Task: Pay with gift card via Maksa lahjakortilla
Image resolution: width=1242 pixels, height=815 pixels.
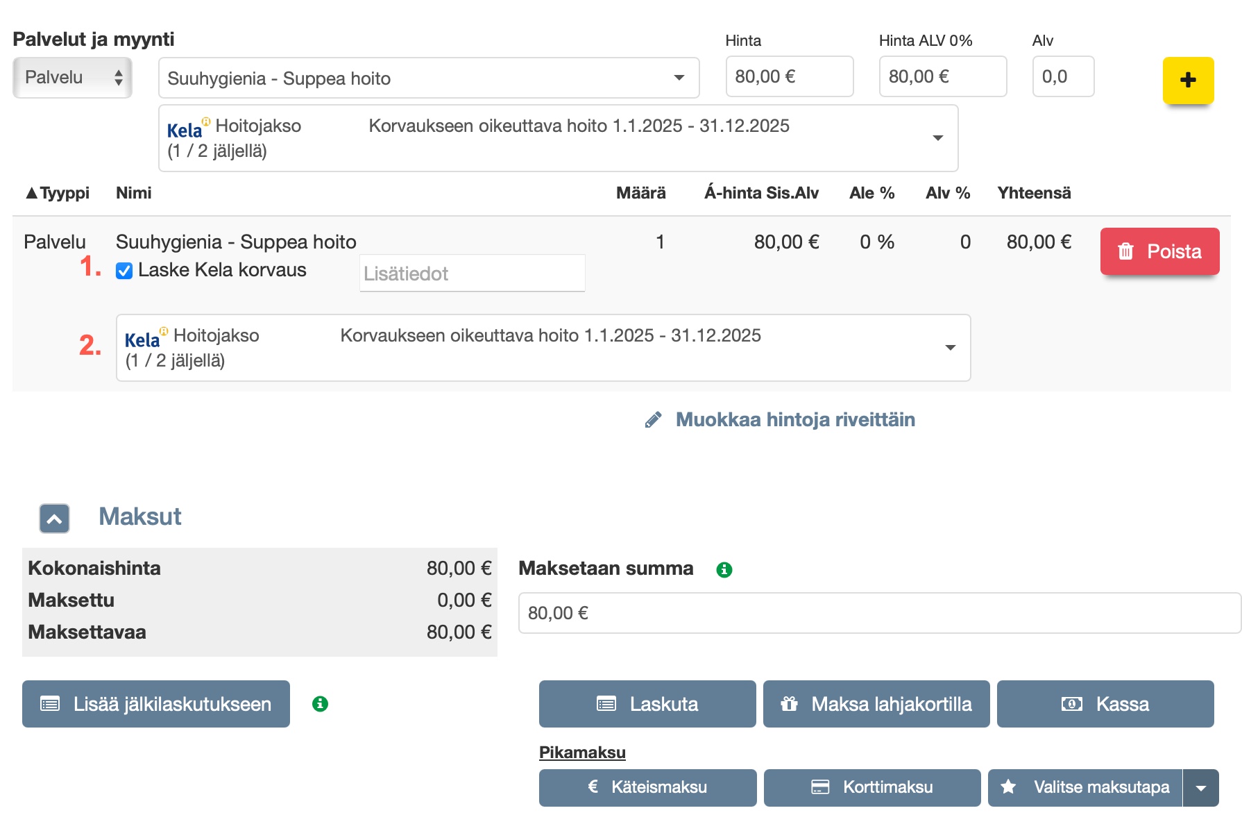Action: pos(876,704)
